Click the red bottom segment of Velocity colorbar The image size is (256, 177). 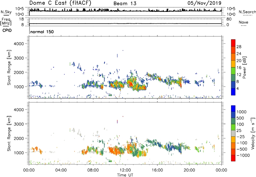pos(233,158)
